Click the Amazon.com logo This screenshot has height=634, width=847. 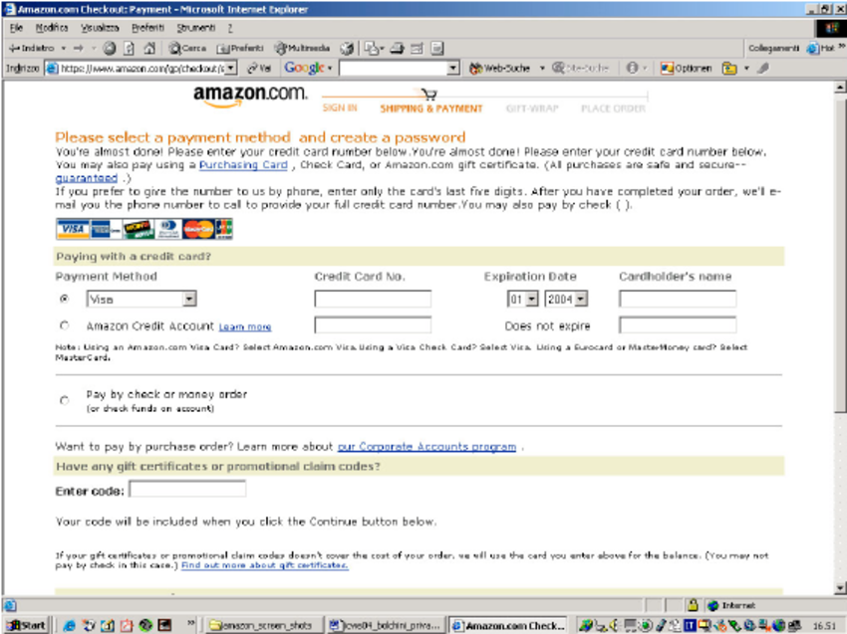(250, 96)
